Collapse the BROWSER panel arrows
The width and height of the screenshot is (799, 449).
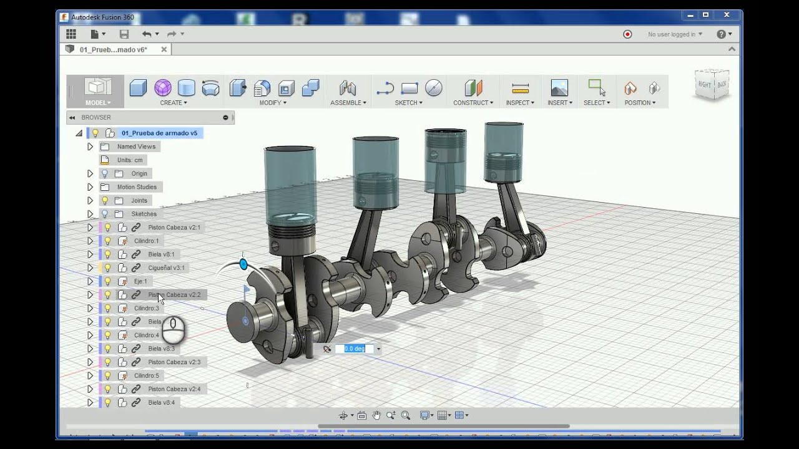tap(72, 117)
